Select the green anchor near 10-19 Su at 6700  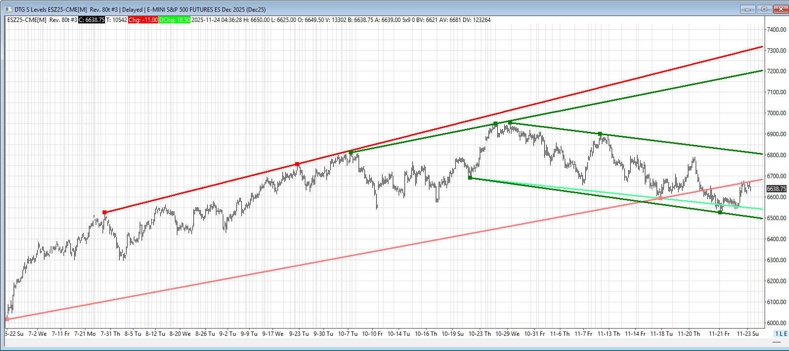point(470,178)
